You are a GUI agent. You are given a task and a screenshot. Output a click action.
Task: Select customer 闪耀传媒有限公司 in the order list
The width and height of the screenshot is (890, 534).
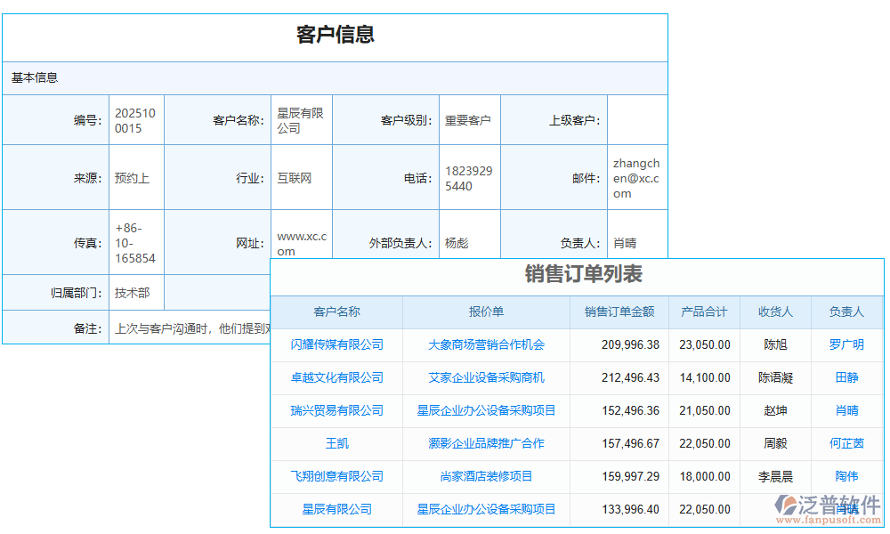[338, 344]
